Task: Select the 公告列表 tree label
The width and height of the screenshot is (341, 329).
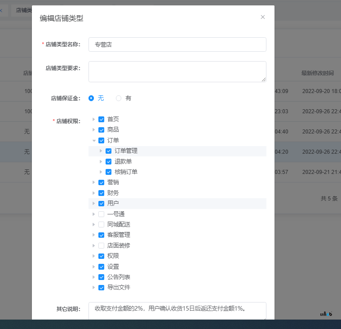Action: pos(119,277)
